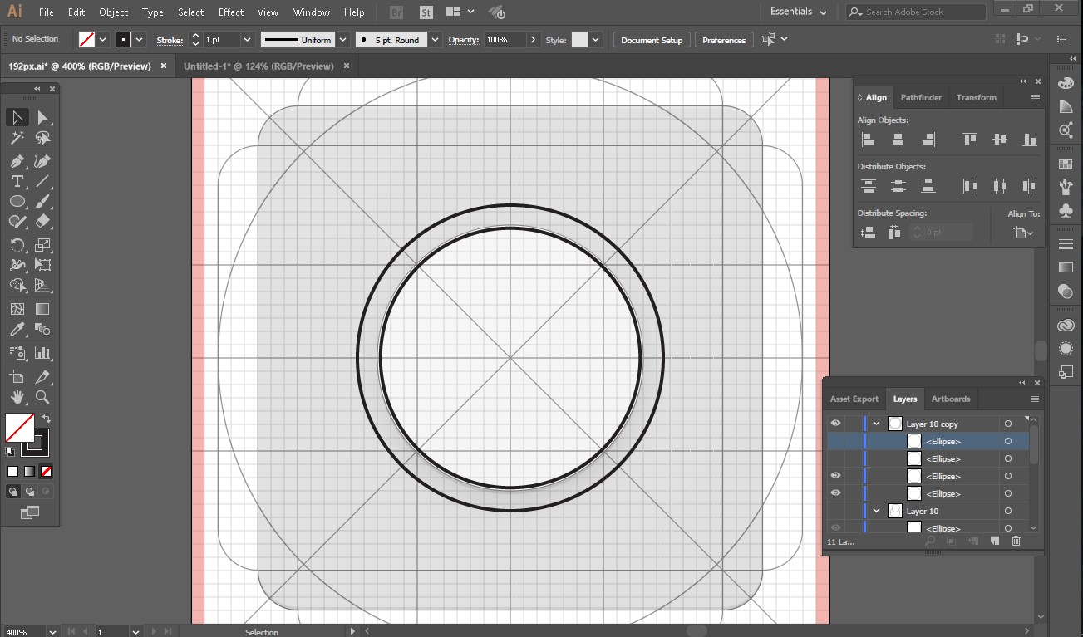Create a new layer with the Layers panel icon
Image resolution: width=1083 pixels, height=637 pixels.
(994, 541)
